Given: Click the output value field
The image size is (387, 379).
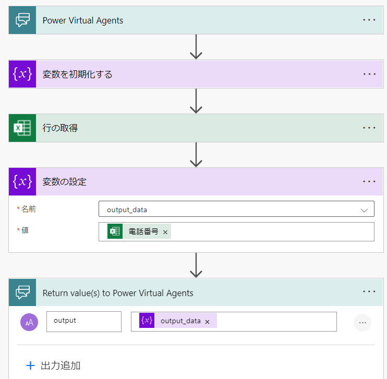Looking at the screenshot, I should 234,322.
